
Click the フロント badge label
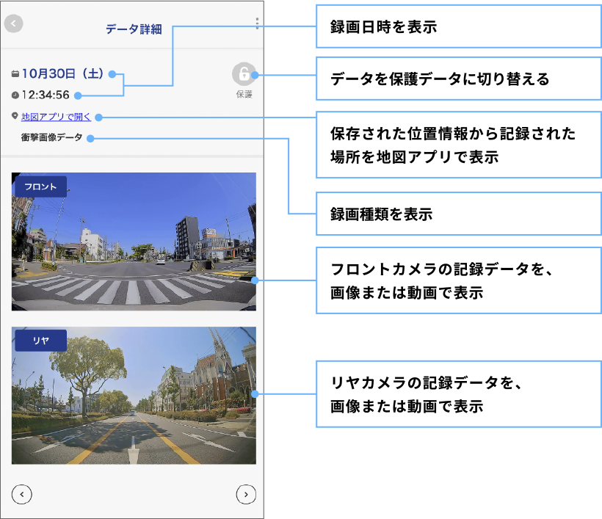click(40, 186)
